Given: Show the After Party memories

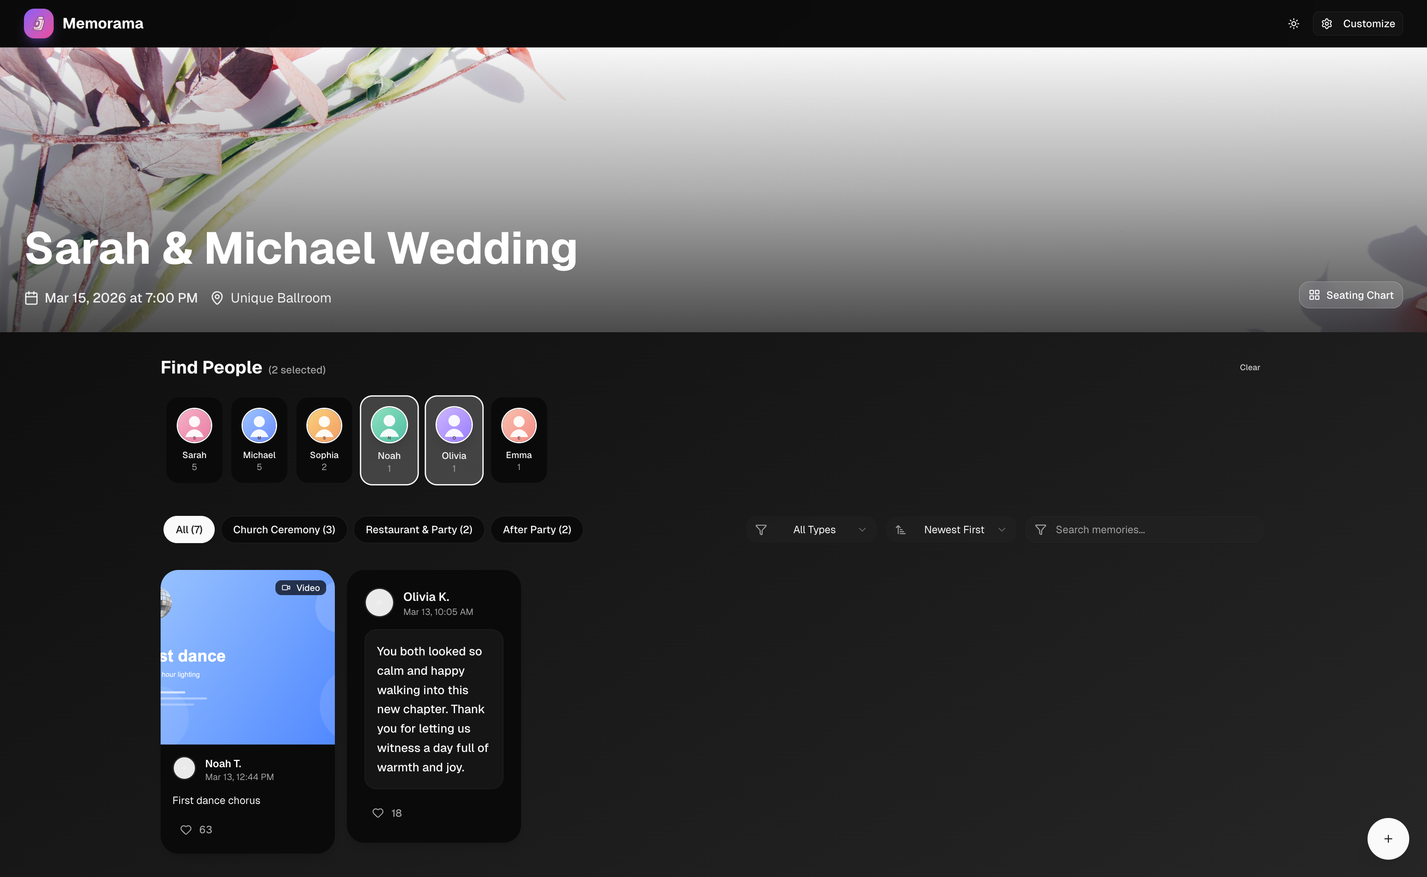Looking at the screenshot, I should coord(537,530).
